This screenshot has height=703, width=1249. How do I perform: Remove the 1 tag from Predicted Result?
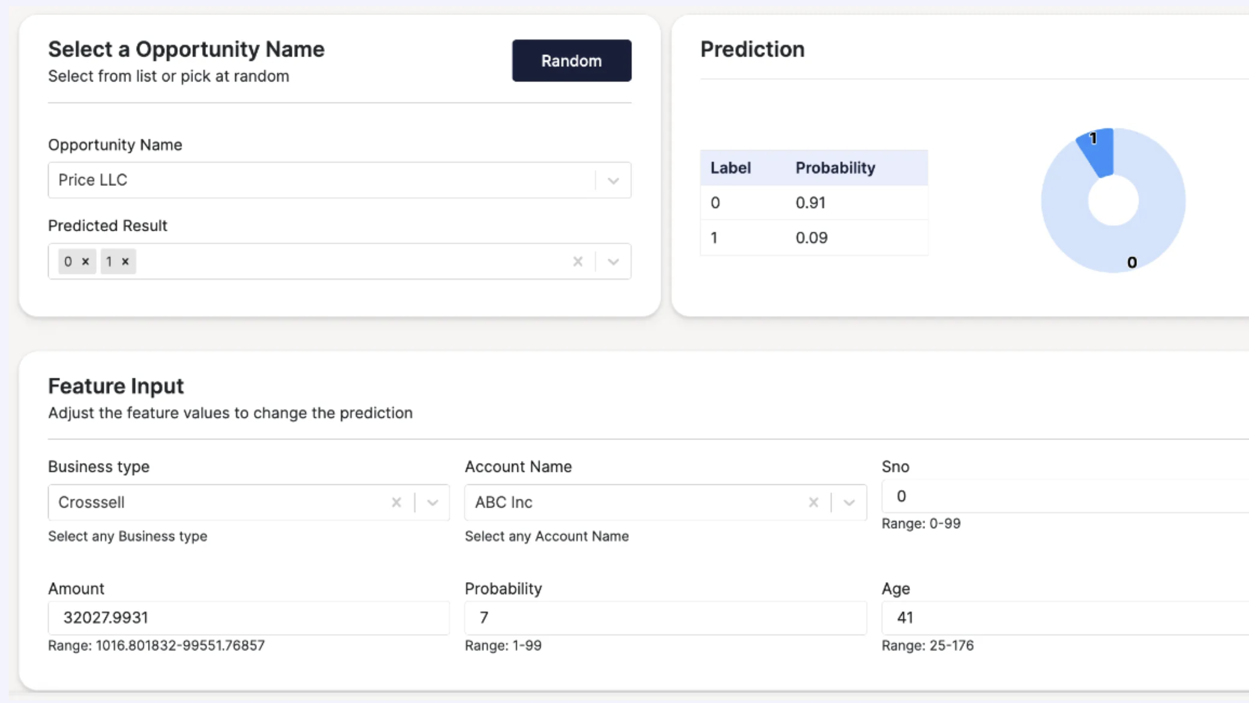tap(125, 261)
